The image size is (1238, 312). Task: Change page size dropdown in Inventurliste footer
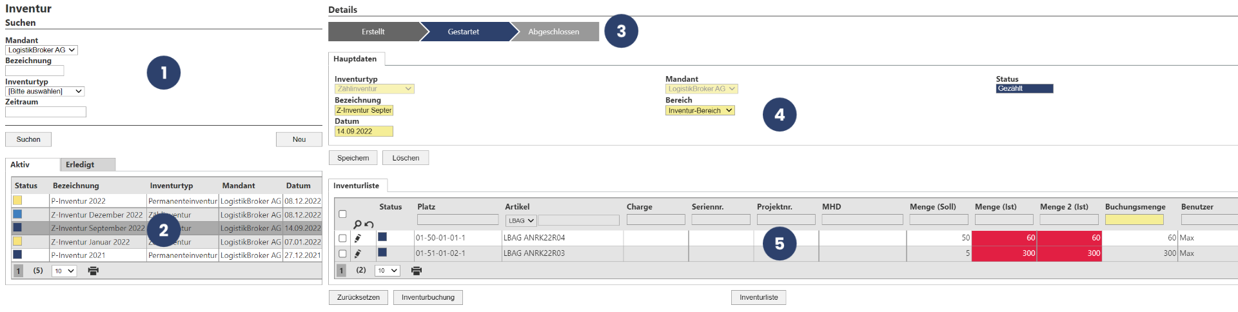[x=388, y=271]
